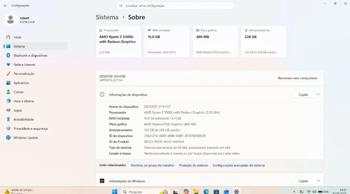Click the Wi-Fi network tray icon
The height and width of the screenshot is (194, 350).
[309, 192]
